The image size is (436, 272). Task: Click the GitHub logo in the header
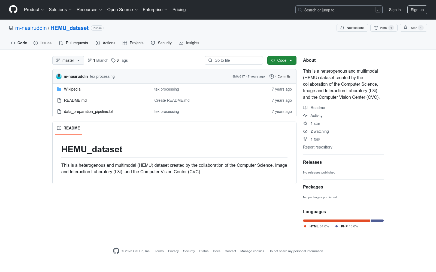pyautogui.click(x=13, y=10)
